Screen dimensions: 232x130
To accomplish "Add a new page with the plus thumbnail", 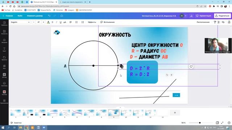I will pyautogui.click(x=175, y=113).
